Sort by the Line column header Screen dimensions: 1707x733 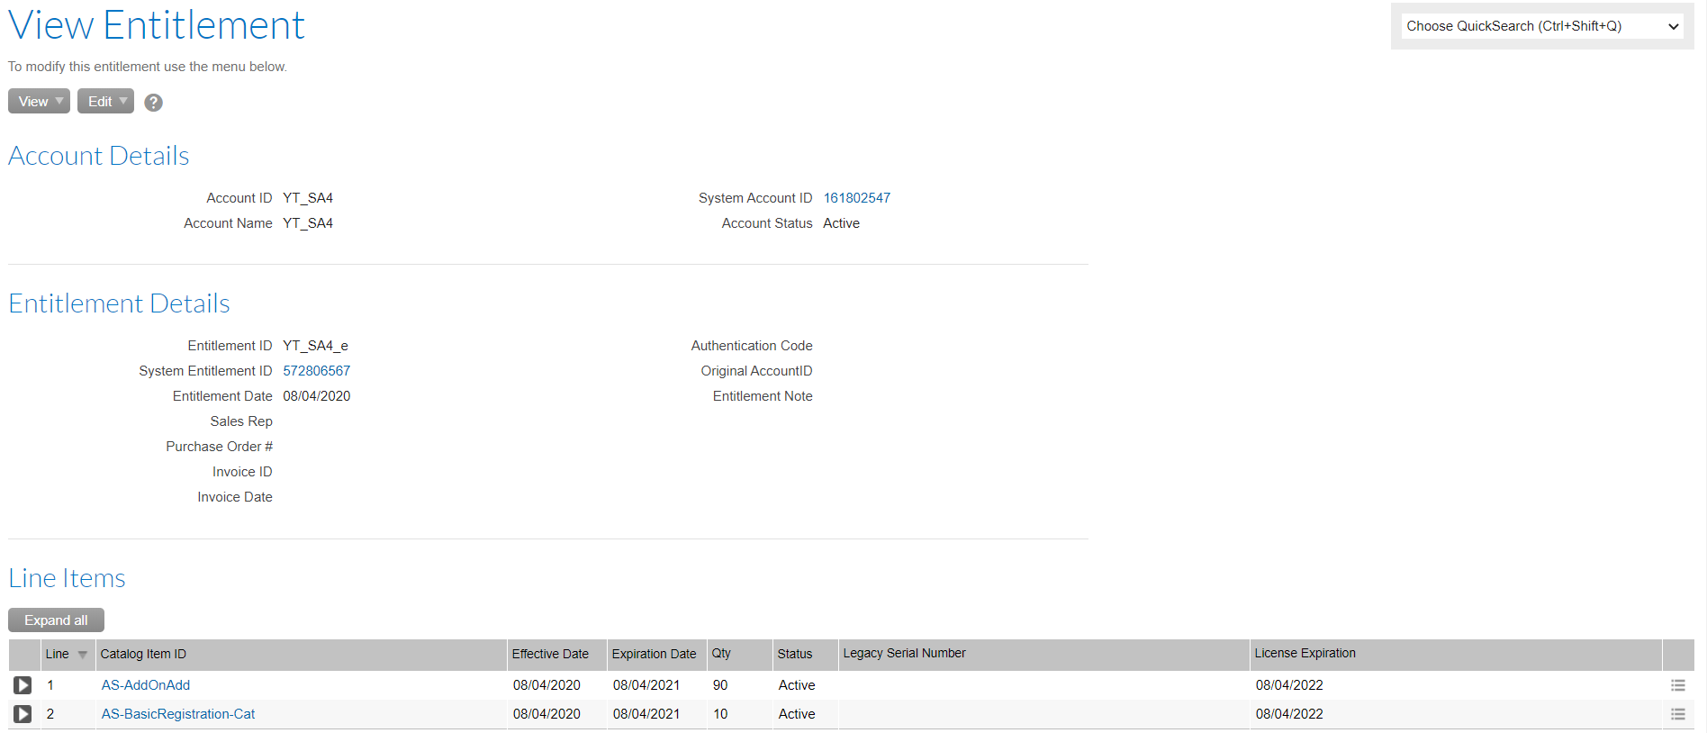point(68,655)
